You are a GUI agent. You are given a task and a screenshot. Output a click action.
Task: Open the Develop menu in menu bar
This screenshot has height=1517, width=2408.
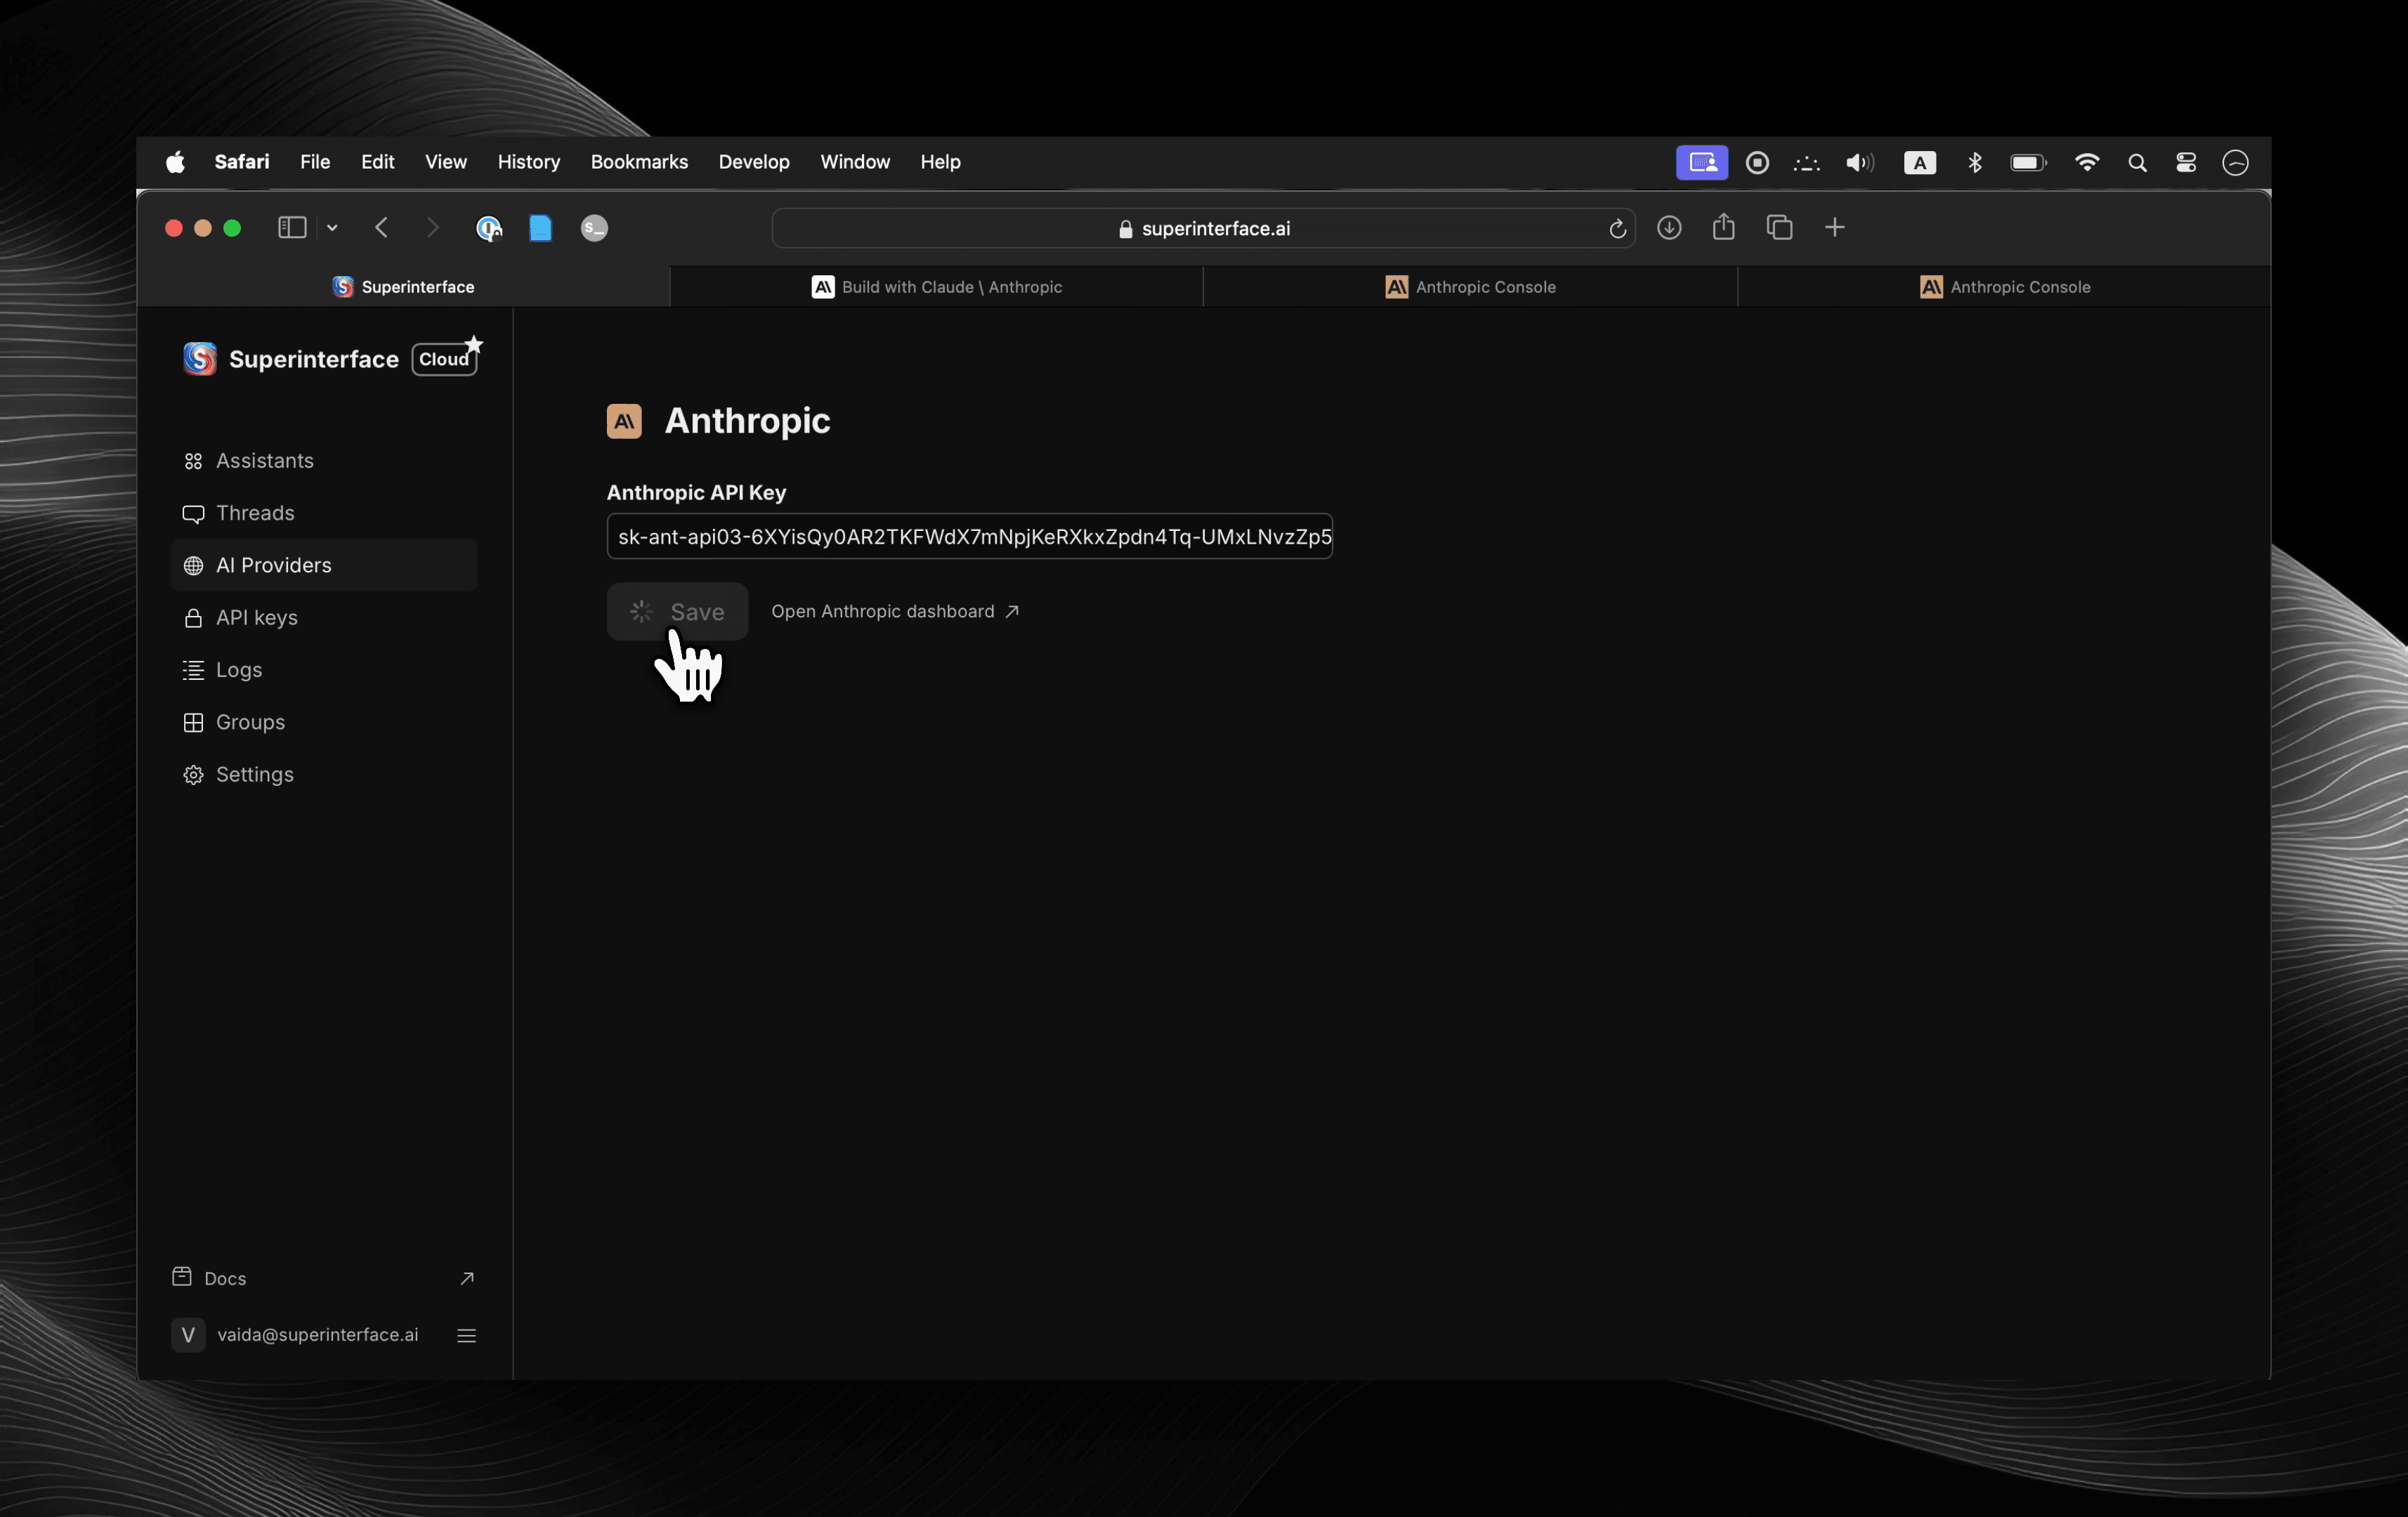tap(753, 161)
